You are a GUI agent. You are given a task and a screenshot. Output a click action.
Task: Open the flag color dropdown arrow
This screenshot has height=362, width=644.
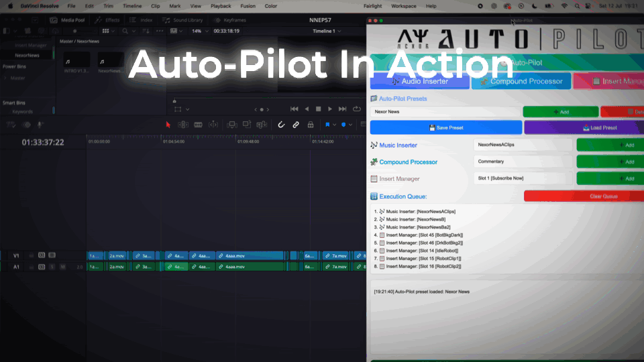(334, 125)
